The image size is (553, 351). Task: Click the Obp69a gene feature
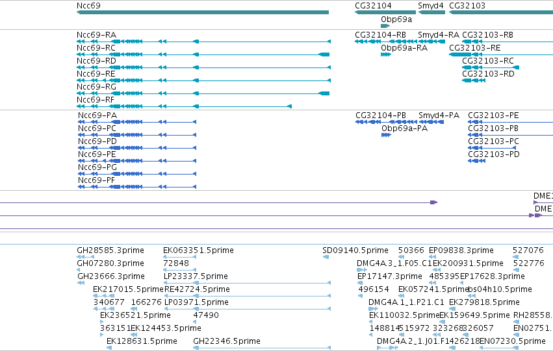click(x=385, y=26)
